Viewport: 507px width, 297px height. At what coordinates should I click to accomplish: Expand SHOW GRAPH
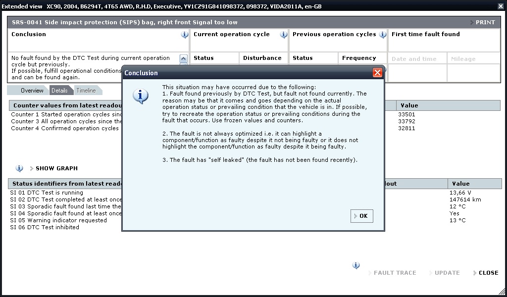coord(56,168)
